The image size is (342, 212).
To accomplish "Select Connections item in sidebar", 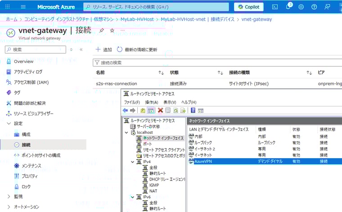I will click(x=43, y=145).
